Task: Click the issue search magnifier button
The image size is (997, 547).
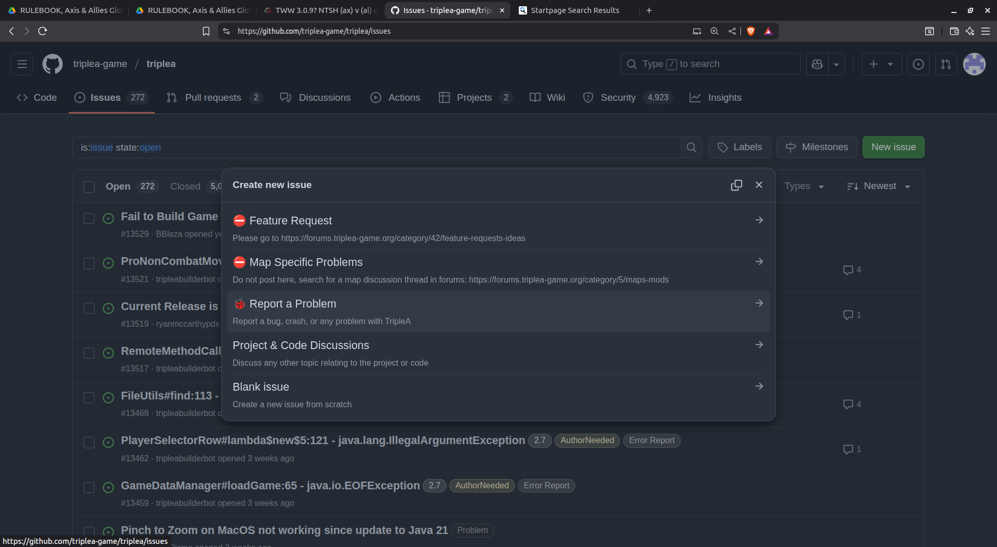Action: [x=691, y=148]
